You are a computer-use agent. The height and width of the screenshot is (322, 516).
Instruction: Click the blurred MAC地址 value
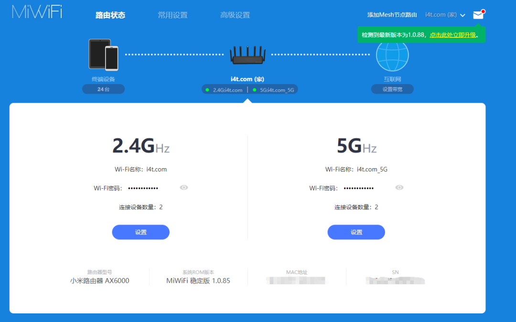[297, 280]
